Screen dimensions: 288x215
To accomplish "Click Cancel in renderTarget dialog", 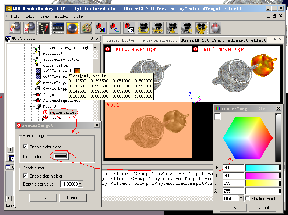I will point(73,198).
